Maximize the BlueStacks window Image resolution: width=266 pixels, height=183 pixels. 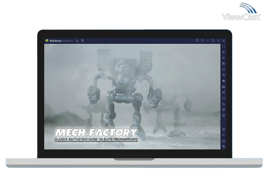point(213,41)
